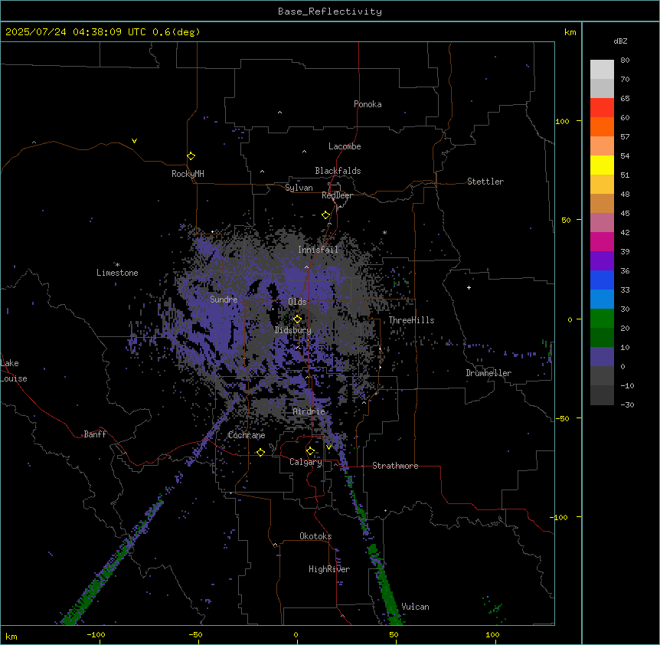Select the light gray 70-80 dBZ legend swatch
Image resolution: width=660 pixels, height=645 pixels.
click(602, 70)
